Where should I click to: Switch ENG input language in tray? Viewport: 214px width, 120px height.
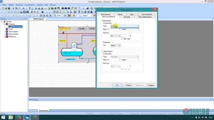210,117
